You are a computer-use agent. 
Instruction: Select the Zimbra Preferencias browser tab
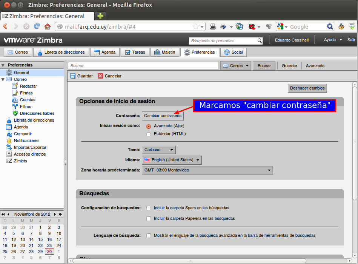click(x=47, y=16)
